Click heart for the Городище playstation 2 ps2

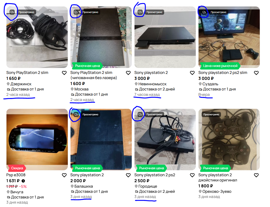(x=192, y=175)
